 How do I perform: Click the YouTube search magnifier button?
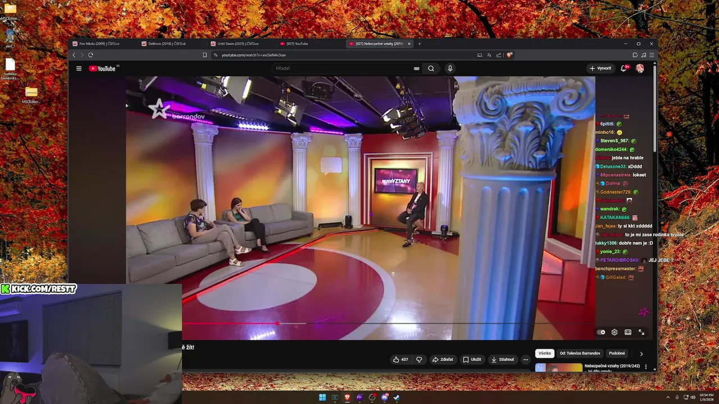[x=431, y=68]
